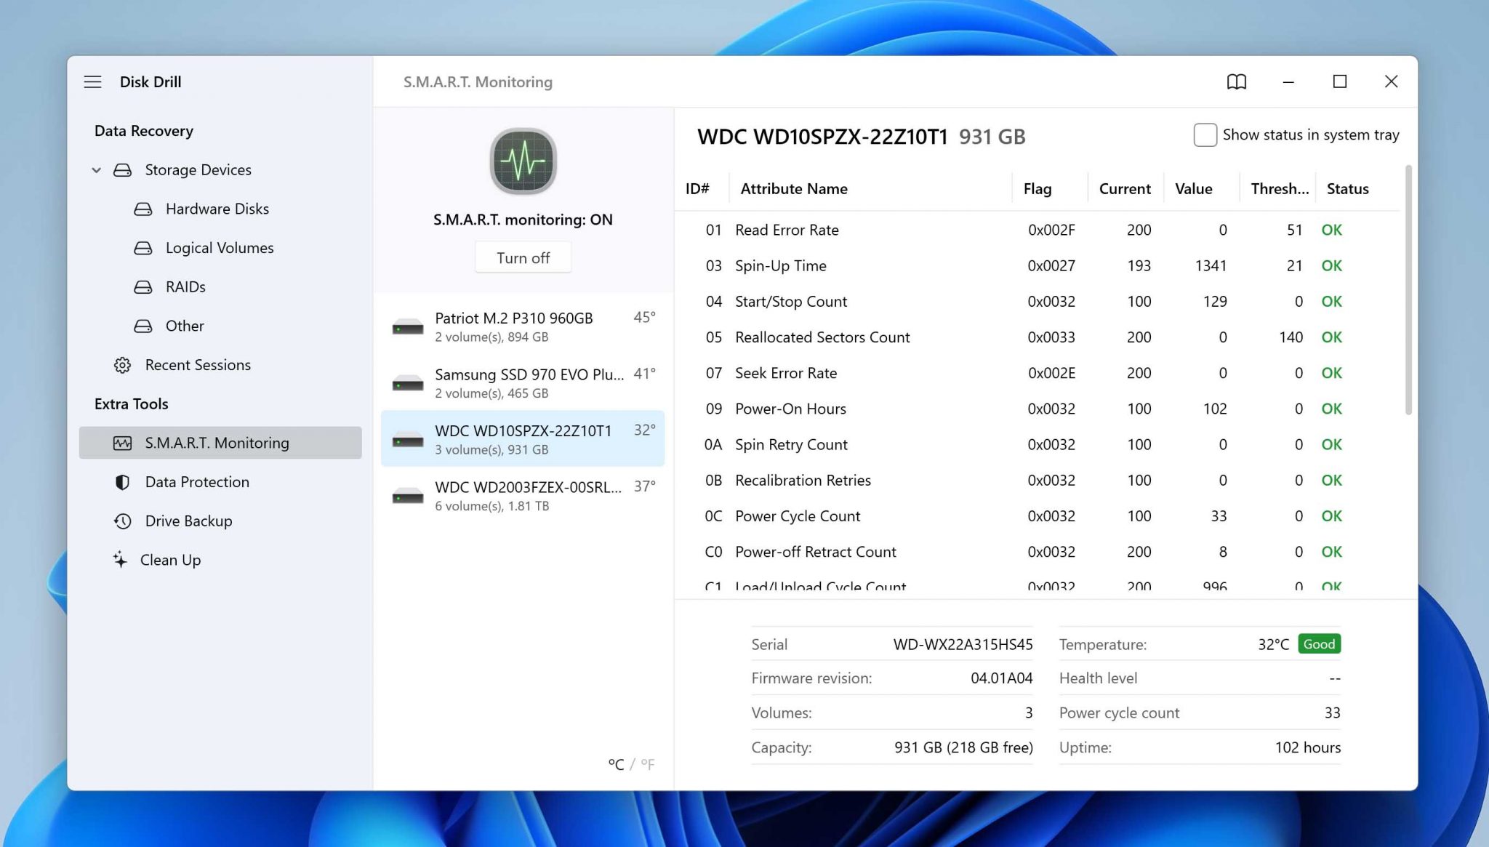Turn off S.M.A.R.T. monitoring

523,258
